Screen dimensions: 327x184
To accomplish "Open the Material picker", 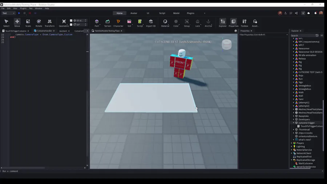I will point(165,23).
